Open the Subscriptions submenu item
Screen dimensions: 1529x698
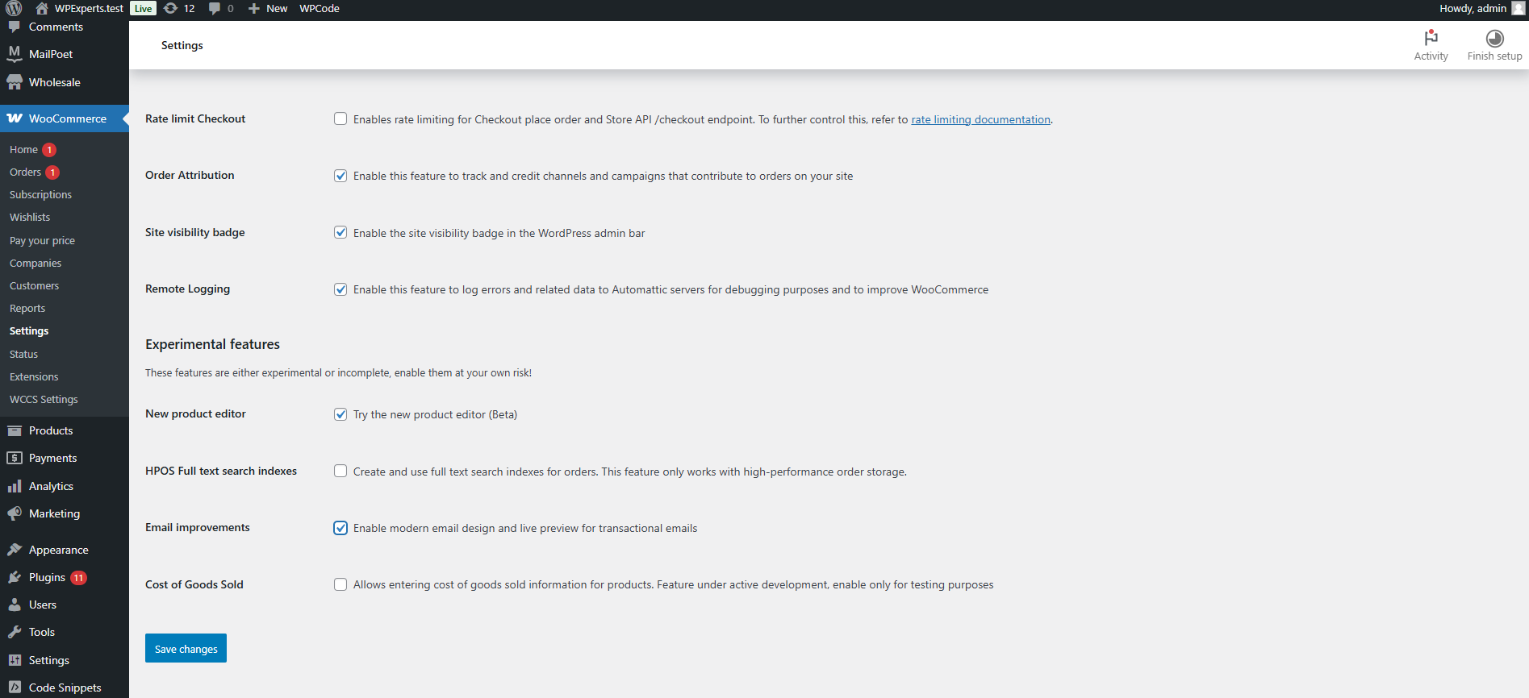pos(40,194)
